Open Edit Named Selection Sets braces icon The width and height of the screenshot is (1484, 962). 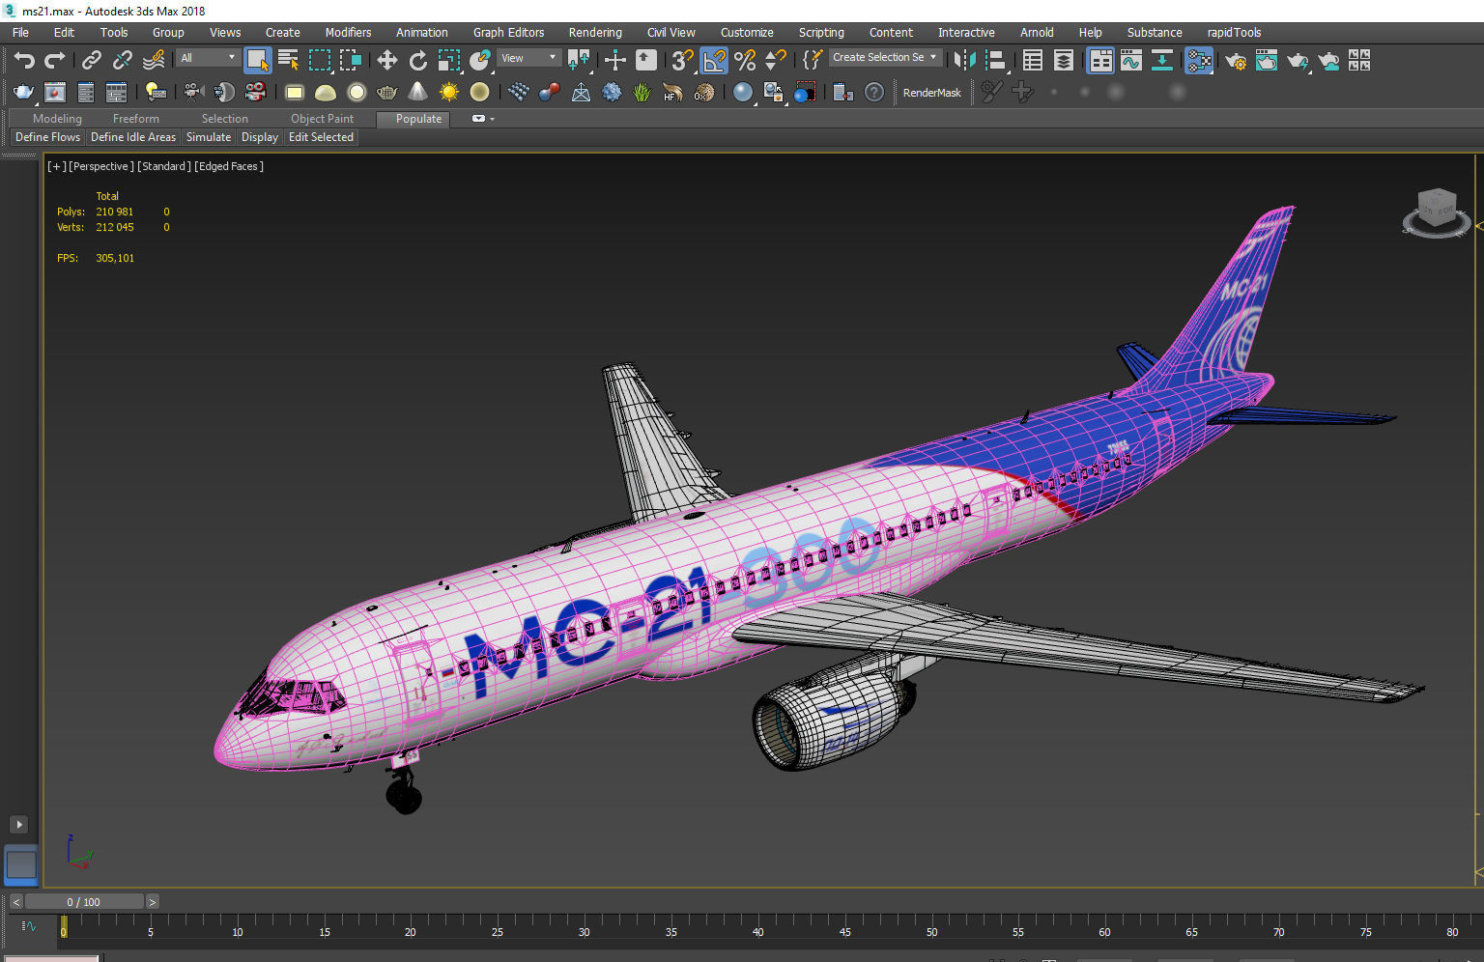[x=812, y=60]
